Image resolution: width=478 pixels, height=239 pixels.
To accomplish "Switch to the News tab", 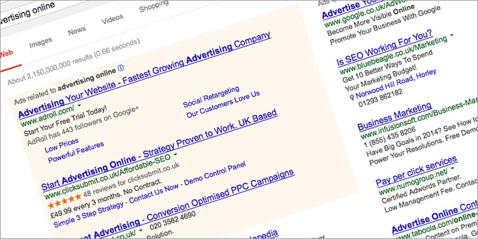I will tap(77, 31).
